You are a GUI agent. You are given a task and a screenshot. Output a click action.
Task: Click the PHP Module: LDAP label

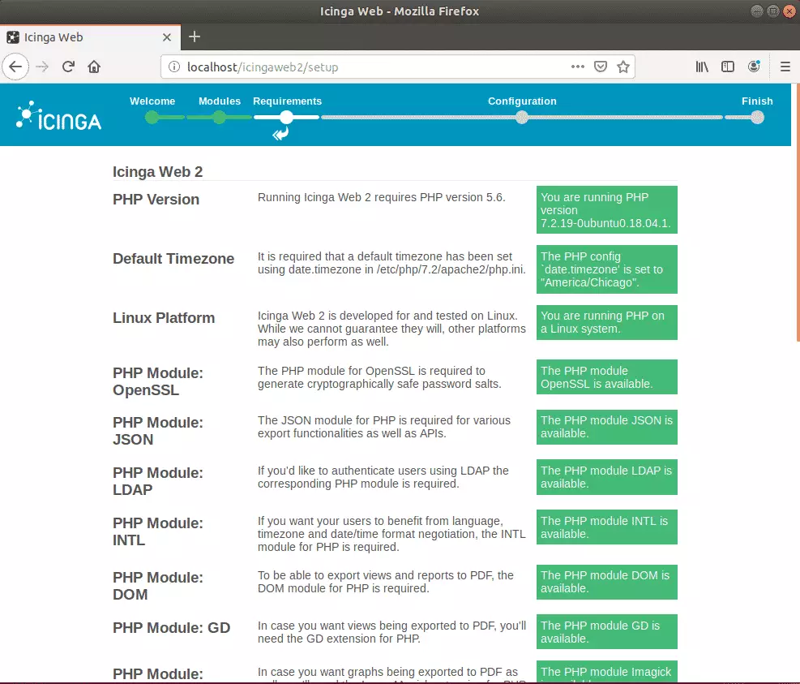tap(158, 480)
